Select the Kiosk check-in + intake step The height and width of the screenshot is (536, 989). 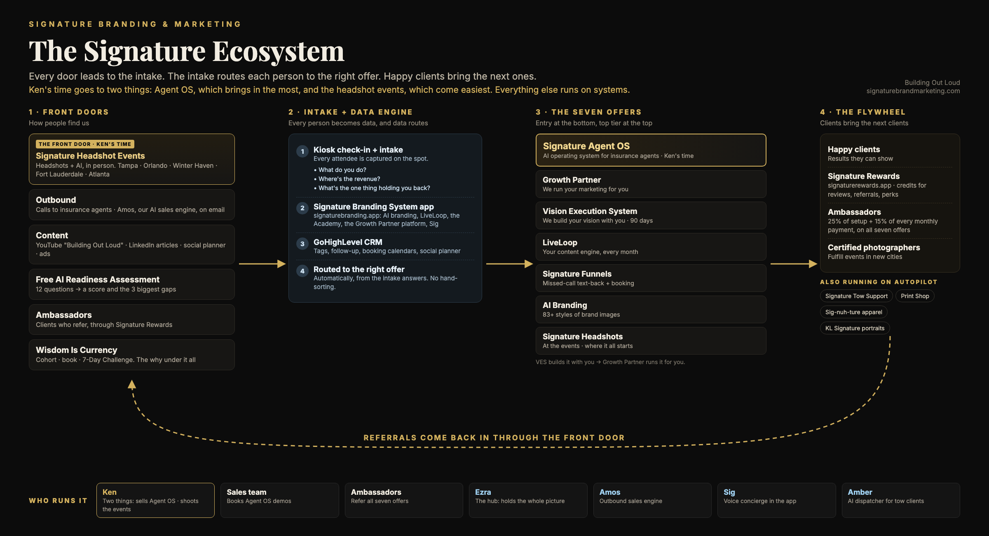point(385,168)
